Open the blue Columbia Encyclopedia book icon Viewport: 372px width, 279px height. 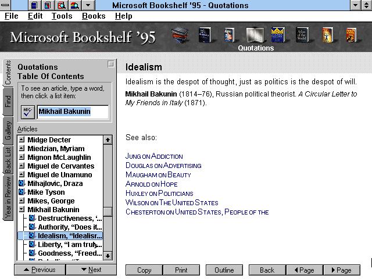point(278,35)
